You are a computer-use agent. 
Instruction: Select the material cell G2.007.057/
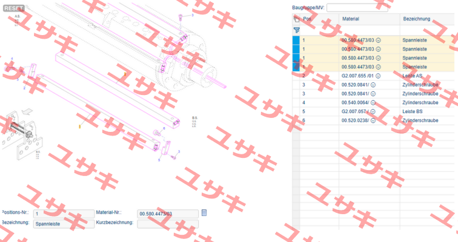coord(369,111)
